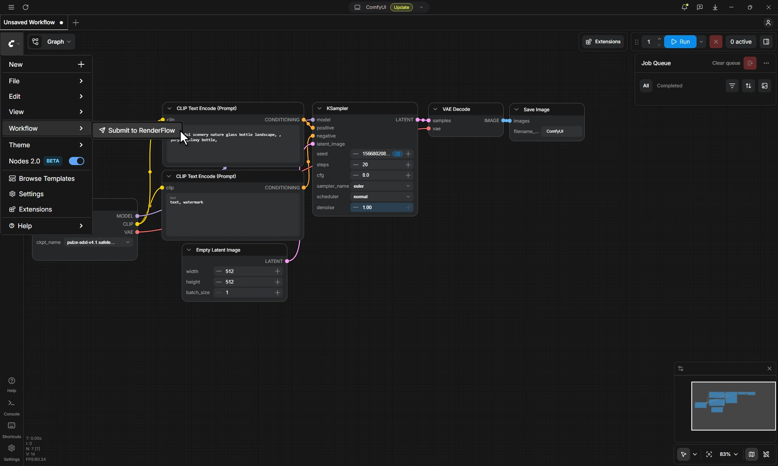This screenshot has height=466, width=778.
Task: Open the sampler_name euler dropdown
Action: (x=382, y=186)
